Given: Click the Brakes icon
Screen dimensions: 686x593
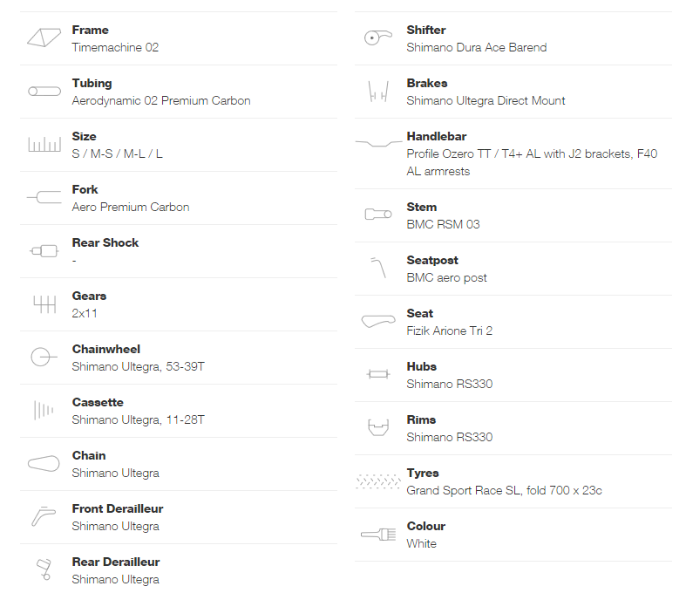Looking at the screenshot, I should tap(378, 91).
